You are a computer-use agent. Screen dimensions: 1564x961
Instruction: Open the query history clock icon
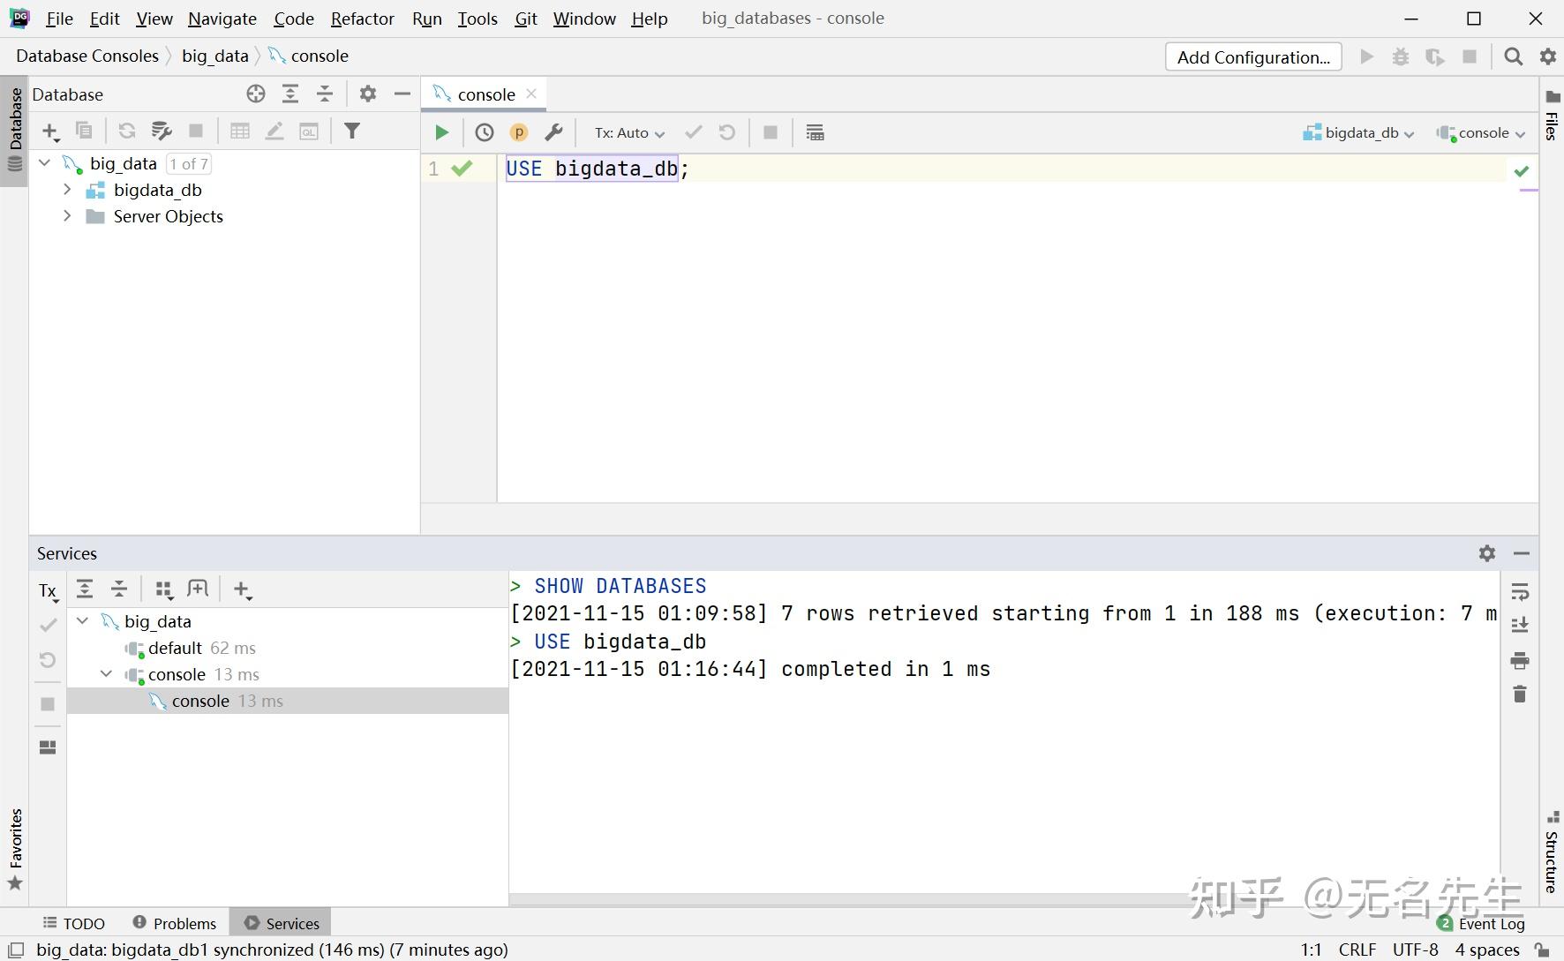click(485, 132)
